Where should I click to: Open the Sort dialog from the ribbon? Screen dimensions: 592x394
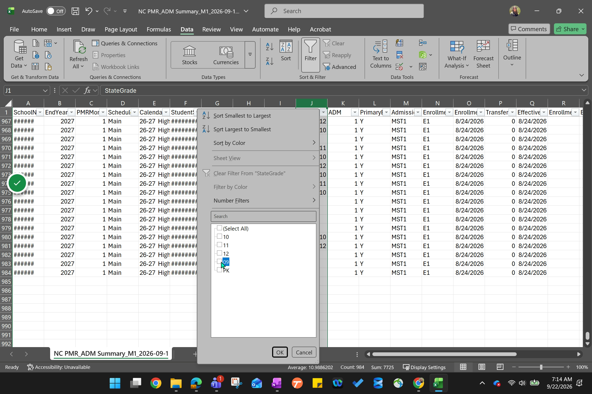point(286,51)
